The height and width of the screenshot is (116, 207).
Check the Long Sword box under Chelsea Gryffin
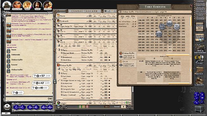[x=62, y=86]
